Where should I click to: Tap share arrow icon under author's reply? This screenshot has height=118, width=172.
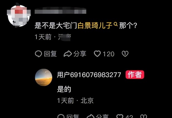91,116
